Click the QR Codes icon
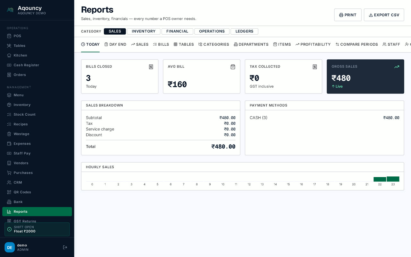The height and width of the screenshot is (257, 411). click(x=9, y=192)
